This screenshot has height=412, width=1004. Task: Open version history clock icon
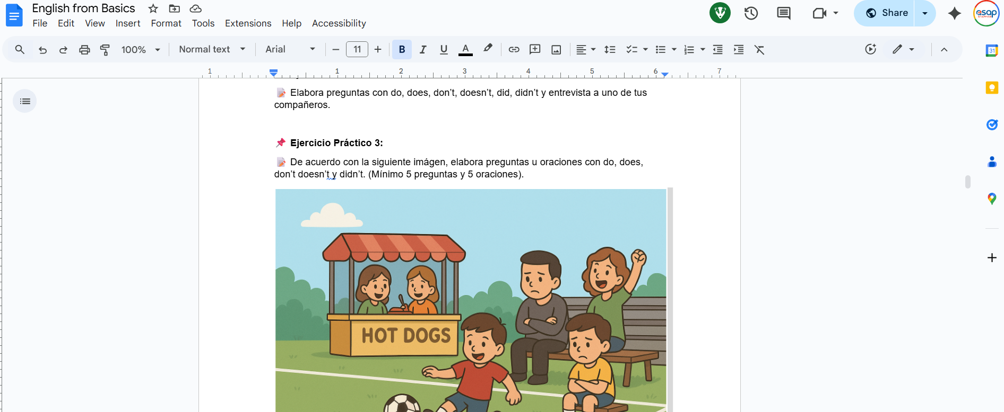point(751,13)
